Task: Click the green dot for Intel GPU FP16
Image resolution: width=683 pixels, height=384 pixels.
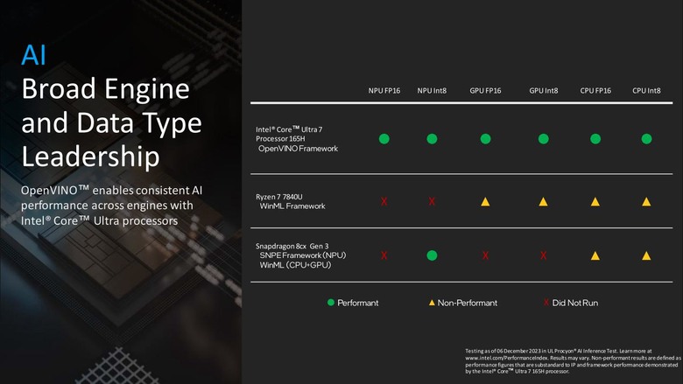Action: (x=485, y=139)
